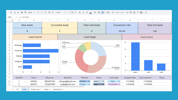Viewport: 178px width, 100px height.
Task: Toggle strikethrough formatting
Action: tap(87, 13)
